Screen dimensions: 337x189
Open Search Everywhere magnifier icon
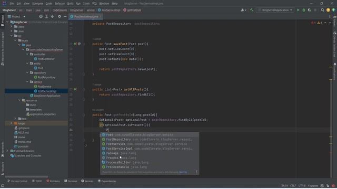322,10
